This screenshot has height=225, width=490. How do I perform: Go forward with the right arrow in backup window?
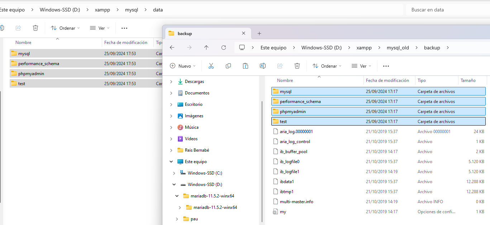189,48
